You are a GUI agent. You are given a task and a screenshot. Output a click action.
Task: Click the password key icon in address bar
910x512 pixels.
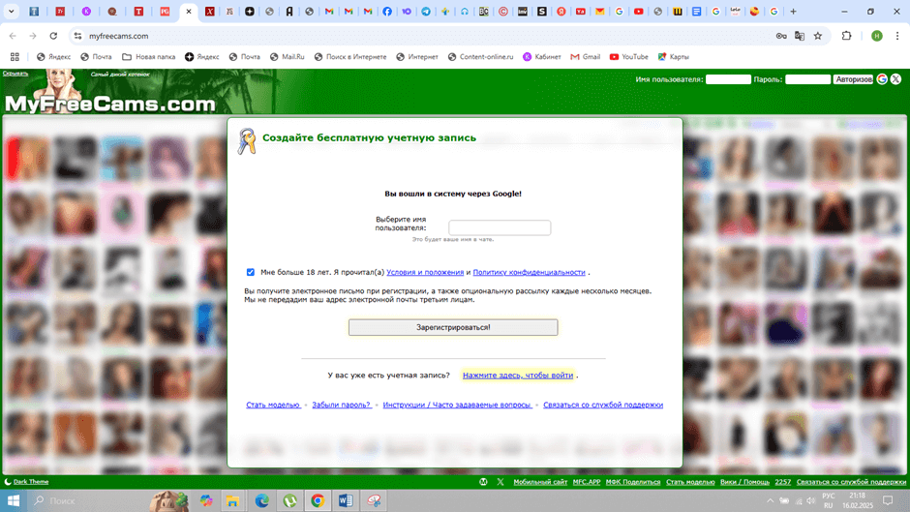pos(781,36)
